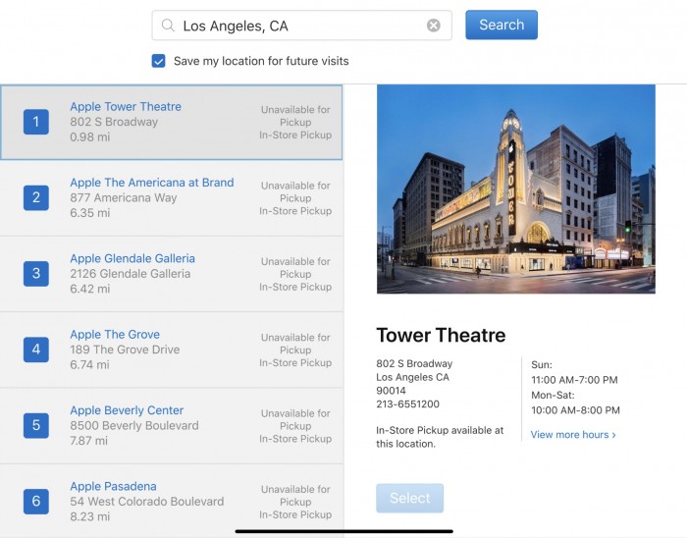Click the magnifying glass search icon
The width and height of the screenshot is (687, 538).
pyautogui.click(x=169, y=26)
